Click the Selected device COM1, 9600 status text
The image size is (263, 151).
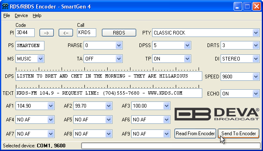click(34, 146)
